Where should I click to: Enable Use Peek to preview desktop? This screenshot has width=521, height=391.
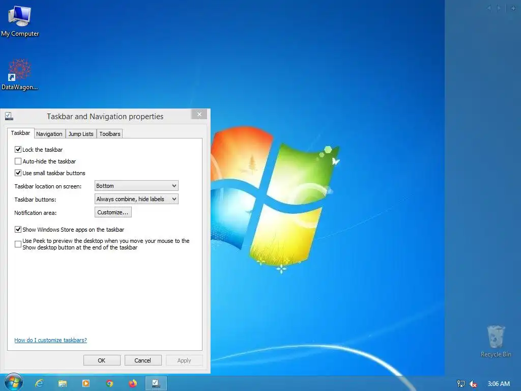18,244
